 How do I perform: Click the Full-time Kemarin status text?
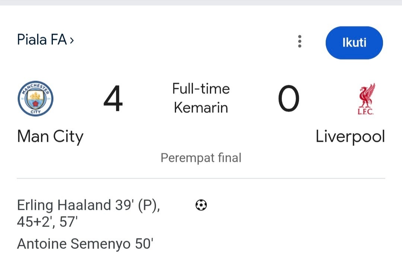point(201,98)
